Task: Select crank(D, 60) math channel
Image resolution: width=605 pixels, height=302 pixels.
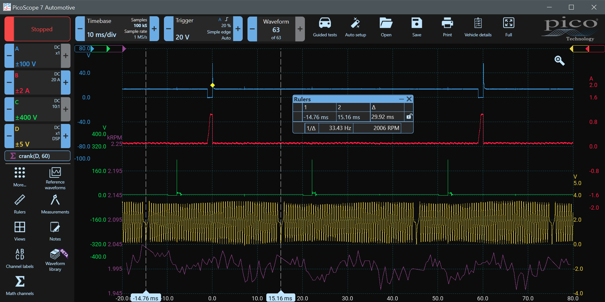Action: coord(38,156)
